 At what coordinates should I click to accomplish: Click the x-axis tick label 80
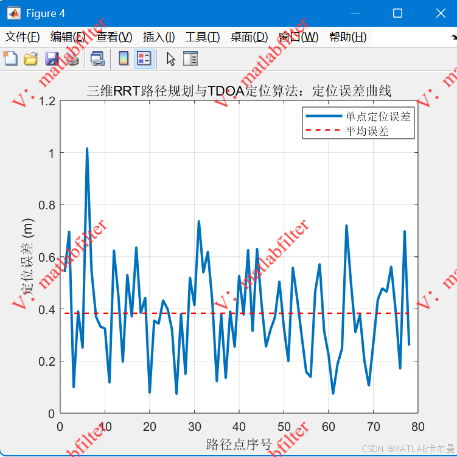[x=417, y=427]
